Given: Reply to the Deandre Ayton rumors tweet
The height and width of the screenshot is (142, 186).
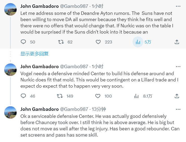Looking at the screenshot, I should (23, 42).
